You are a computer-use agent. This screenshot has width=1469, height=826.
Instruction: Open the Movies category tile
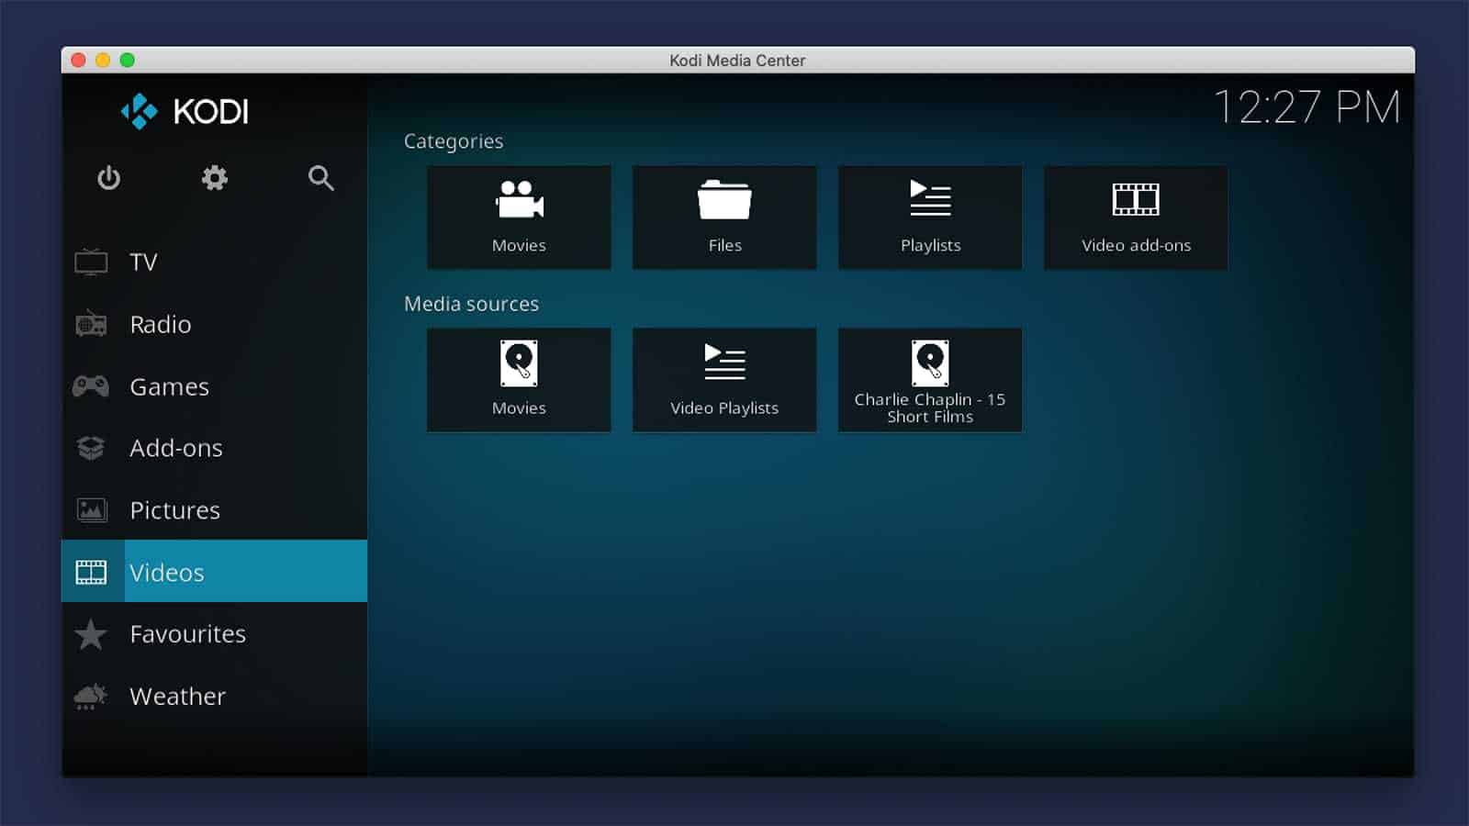pyautogui.click(x=519, y=218)
